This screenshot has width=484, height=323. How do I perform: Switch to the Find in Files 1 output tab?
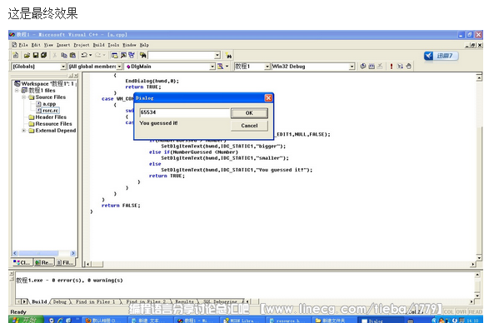point(95,301)
